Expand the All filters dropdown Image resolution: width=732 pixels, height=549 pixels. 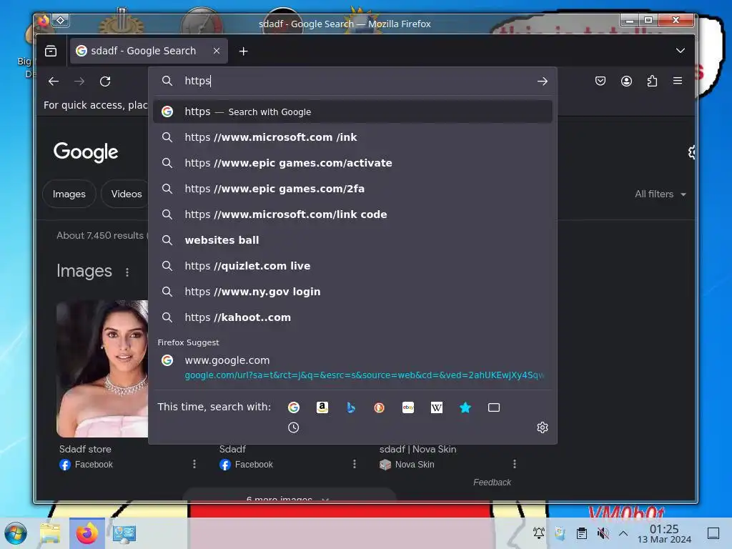click(660, 194)
